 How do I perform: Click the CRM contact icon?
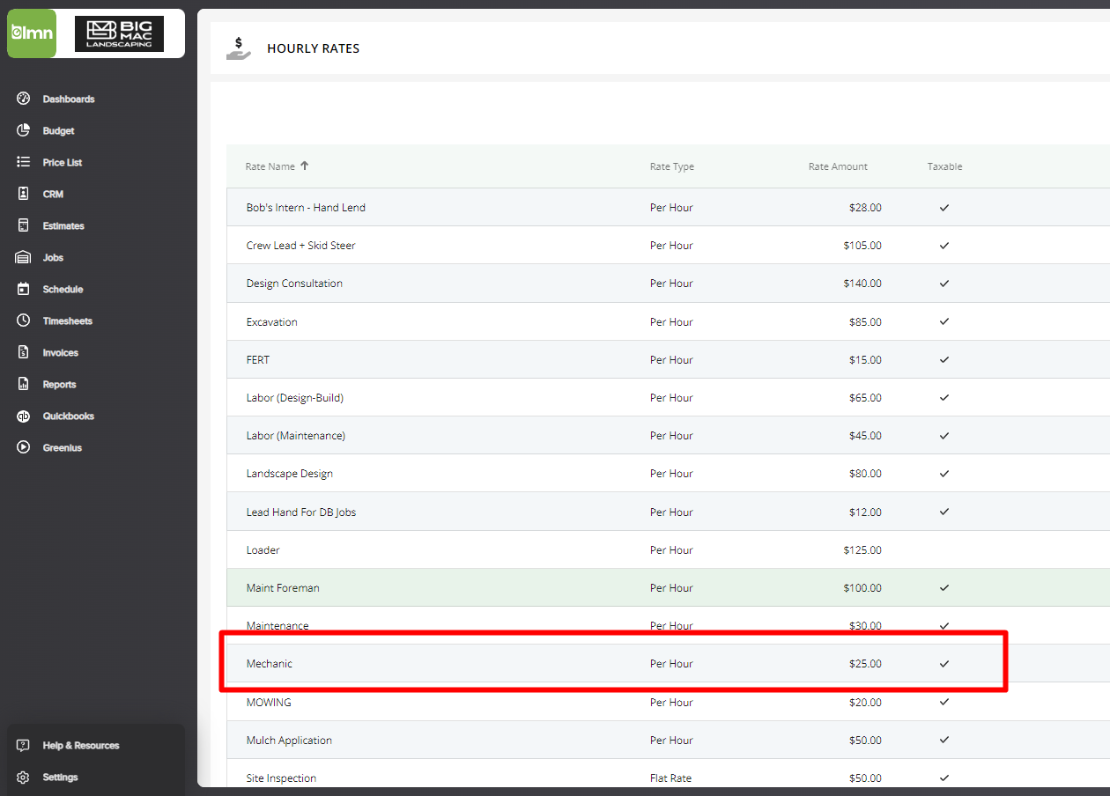pos(24,194)
